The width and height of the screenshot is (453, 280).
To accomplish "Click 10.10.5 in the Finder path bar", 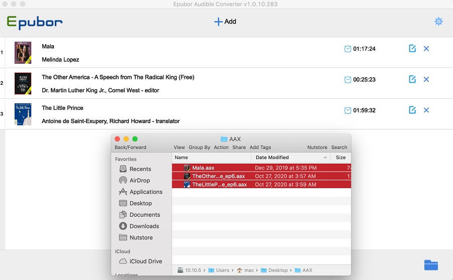I will point(190,270).
